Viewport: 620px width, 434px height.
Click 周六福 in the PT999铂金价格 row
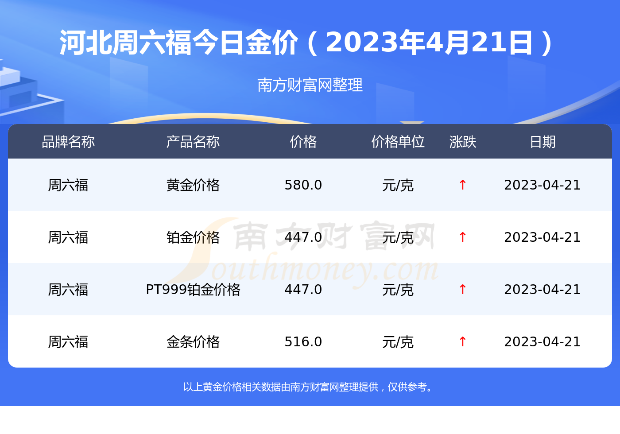coord(68,289)
